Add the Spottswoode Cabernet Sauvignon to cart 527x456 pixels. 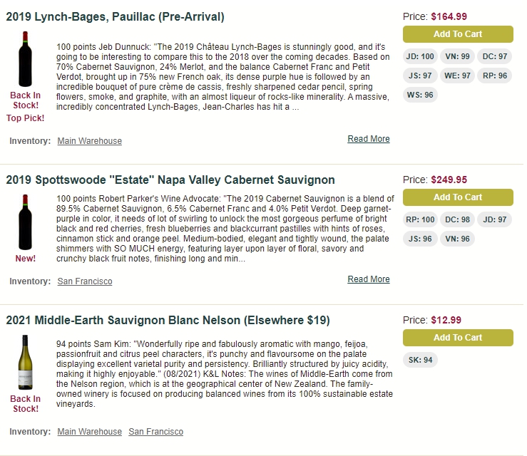coord(458,197)
